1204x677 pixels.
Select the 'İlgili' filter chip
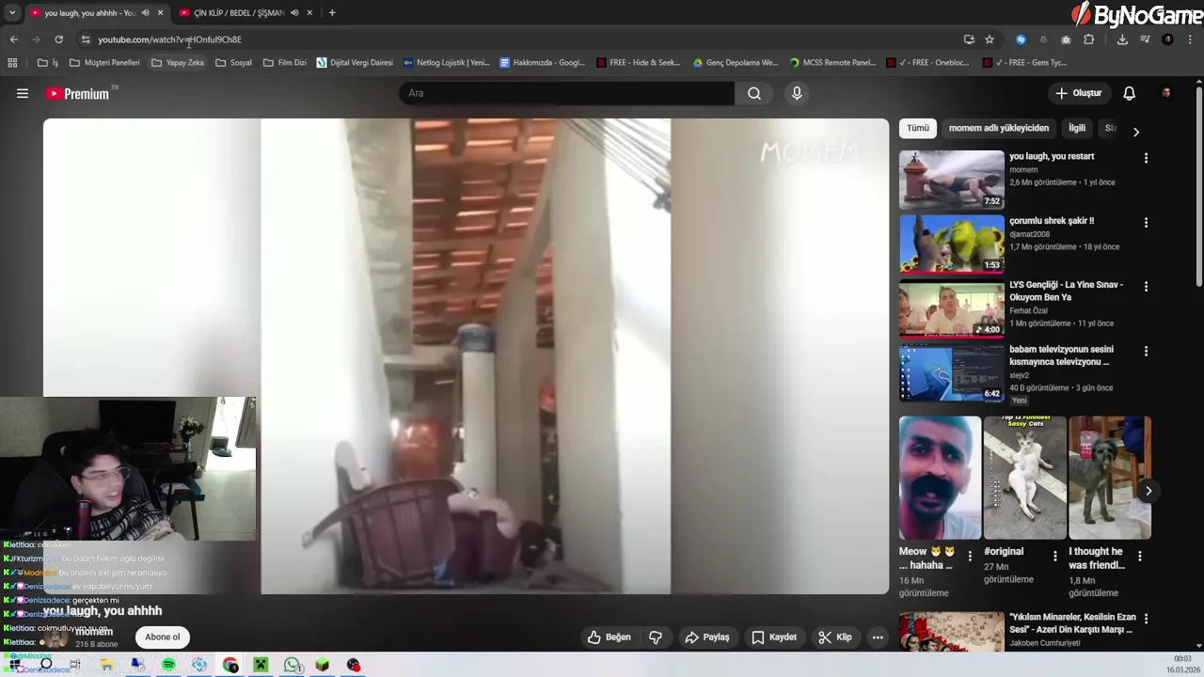click(1077, 128)
